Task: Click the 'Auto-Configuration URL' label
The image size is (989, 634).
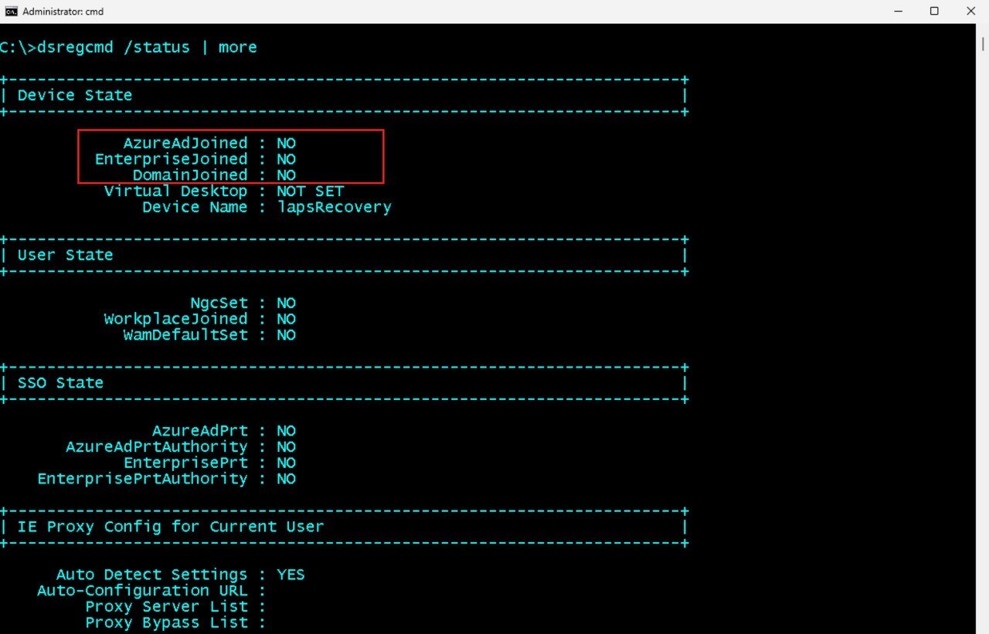Action: point(143,591)
